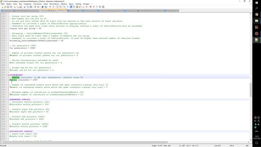
Task: Click the ENG language indicator
Action: (x=257, y=131)
